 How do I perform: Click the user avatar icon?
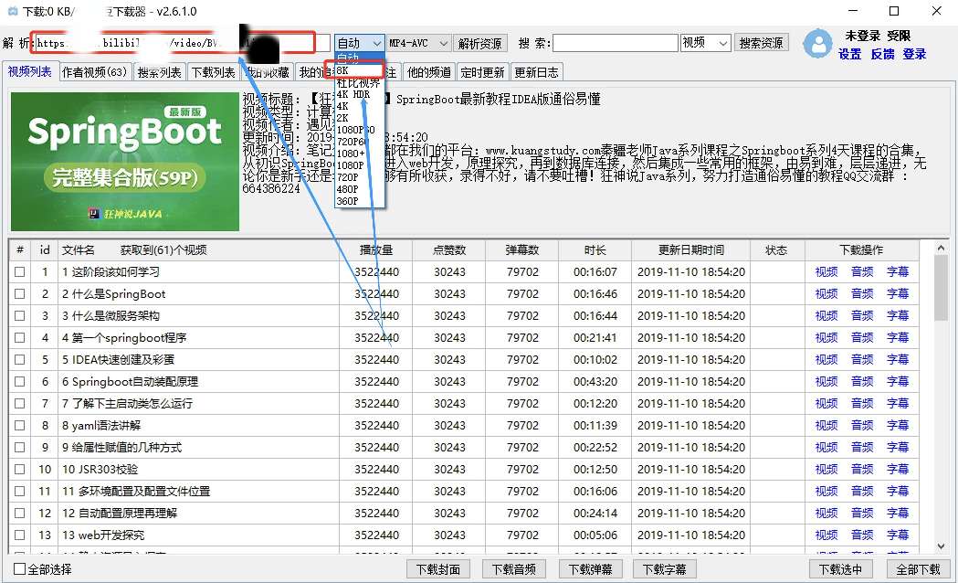[817, 43]
